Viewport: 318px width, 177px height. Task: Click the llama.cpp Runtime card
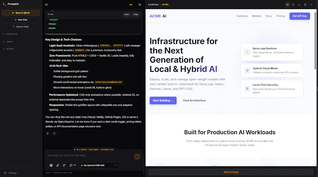(x=272, y=52)
